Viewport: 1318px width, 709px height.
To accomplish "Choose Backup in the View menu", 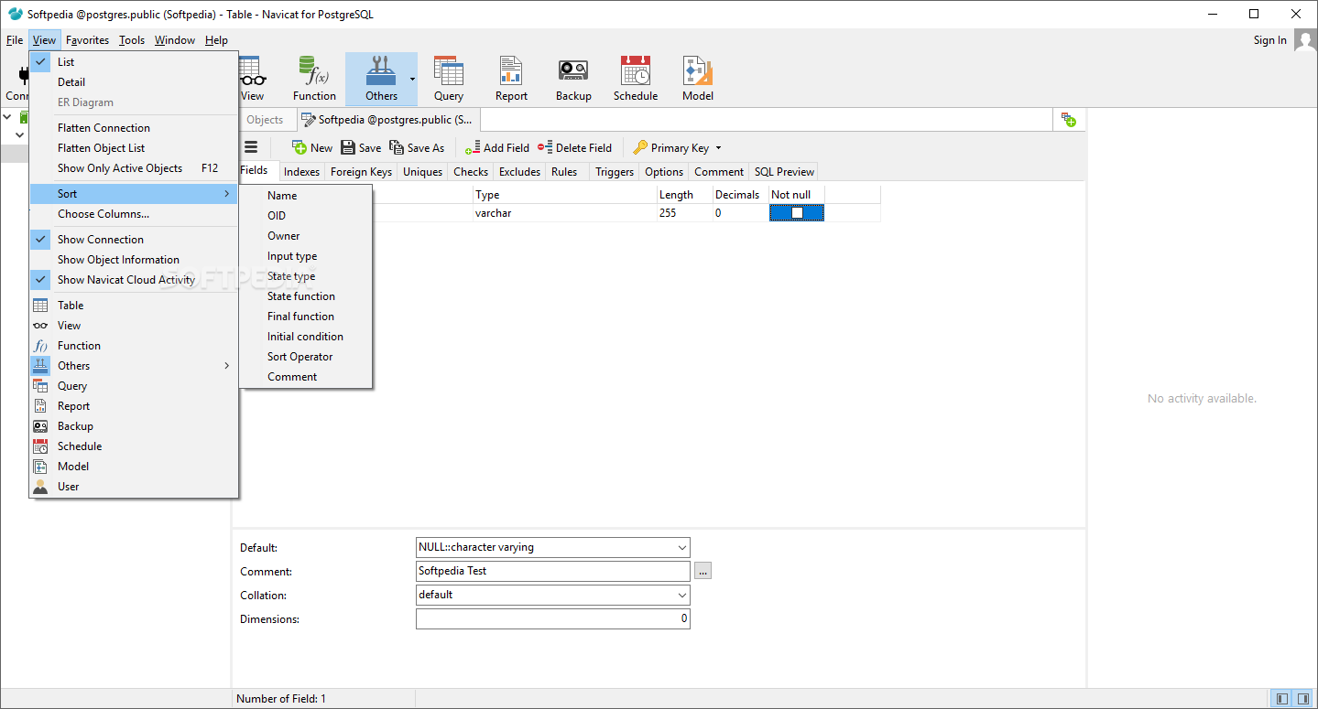I will [134, 426].
